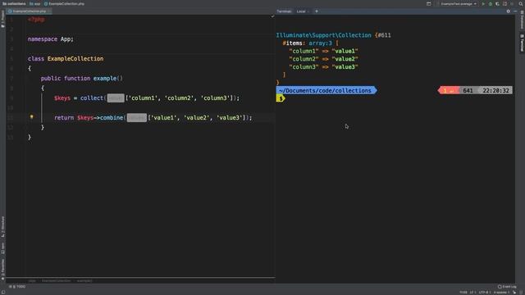Click the Database tool window on right edge

[522, 20]
